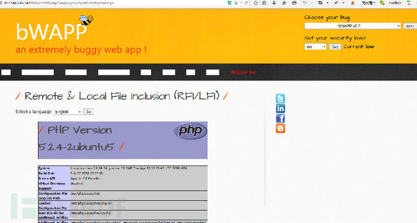Reload the page with the refresh icon
417x223 pixels.
coord(246,3)
